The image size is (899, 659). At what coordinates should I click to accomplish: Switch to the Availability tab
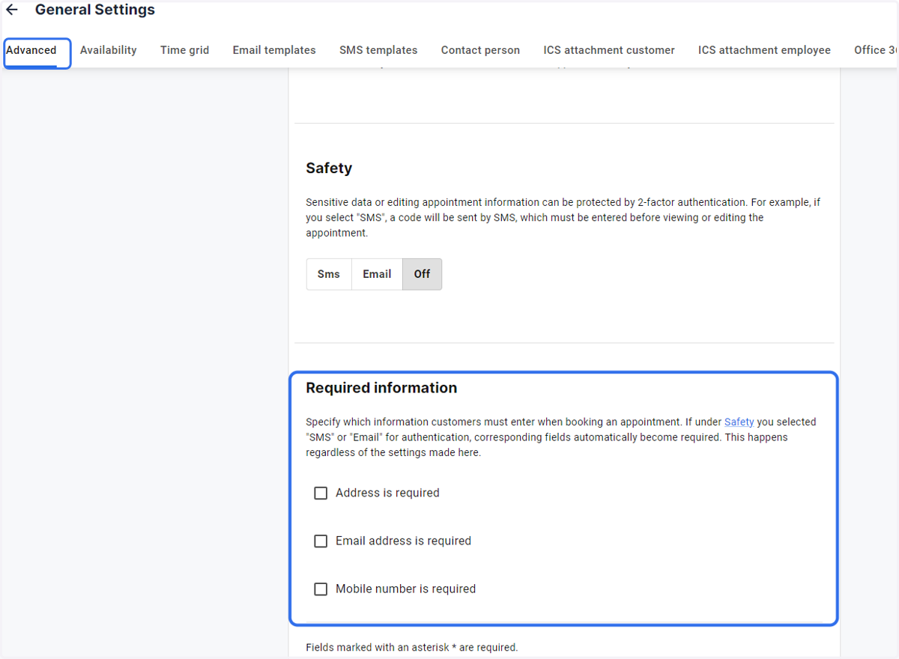point(109,50)
